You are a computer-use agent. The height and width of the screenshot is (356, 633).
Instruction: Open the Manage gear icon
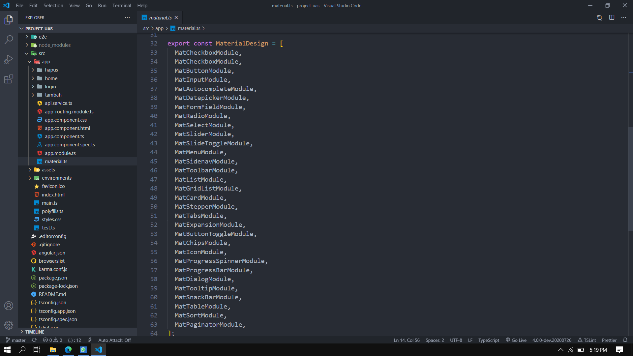click(9, 325)
